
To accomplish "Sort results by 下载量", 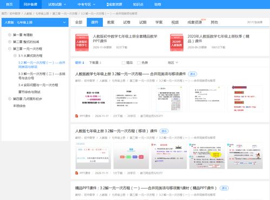I will tap(95, 63).
